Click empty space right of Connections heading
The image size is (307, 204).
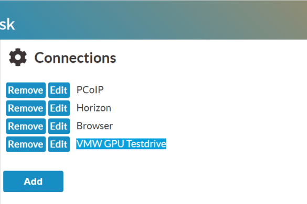point(211,58)
